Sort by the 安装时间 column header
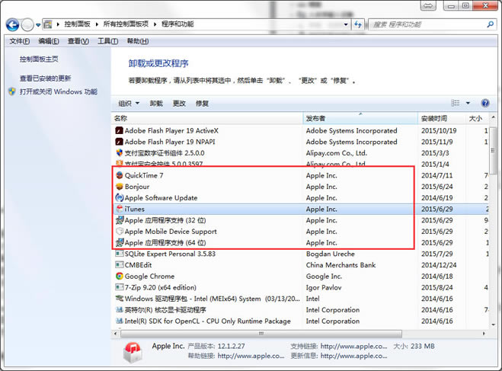502x371 pixels. tap(442, 118)
